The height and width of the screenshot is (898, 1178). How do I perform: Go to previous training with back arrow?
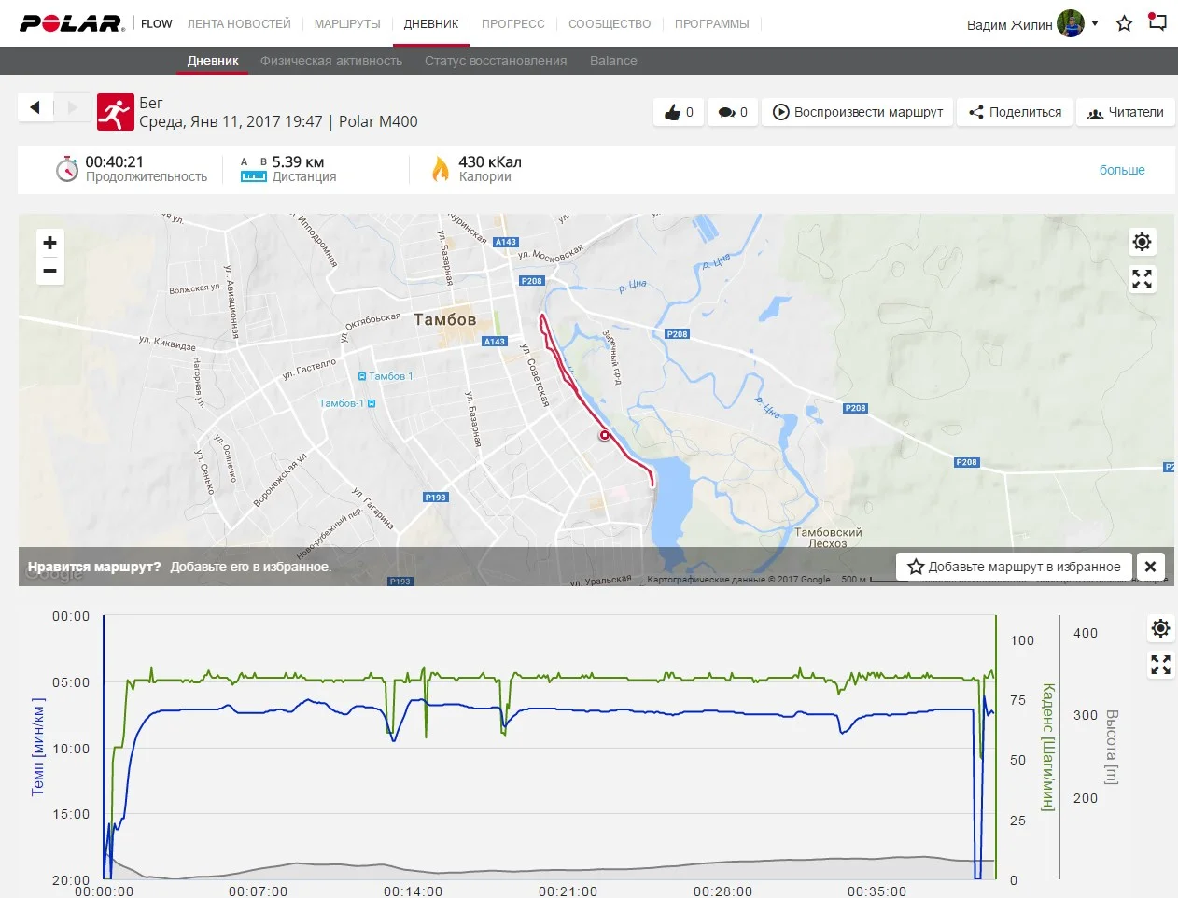35,107
